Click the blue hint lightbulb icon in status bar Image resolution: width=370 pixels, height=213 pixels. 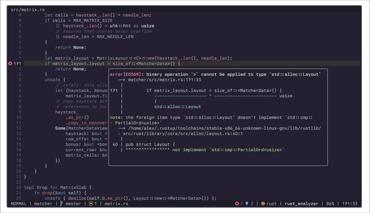click(247, 204)
